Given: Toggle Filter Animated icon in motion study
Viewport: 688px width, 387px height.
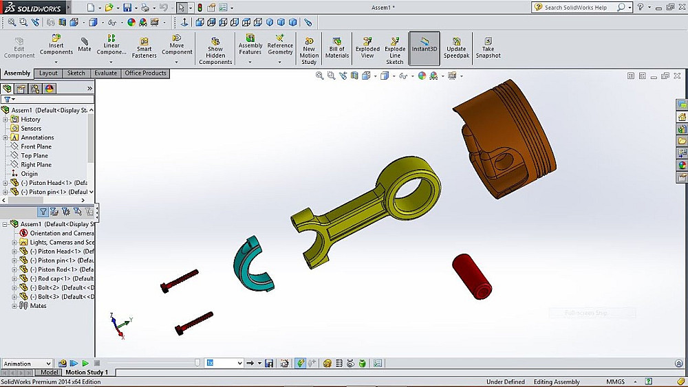Looking at the screenshot, I should click(x=54, y=212).
